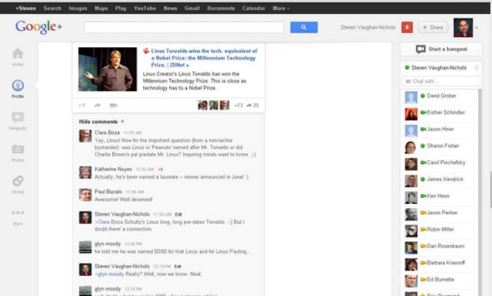Click the +1 button under the post
492x296 pixels.
pos(82,105)
